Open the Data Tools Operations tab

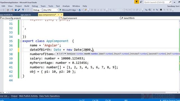49,96
